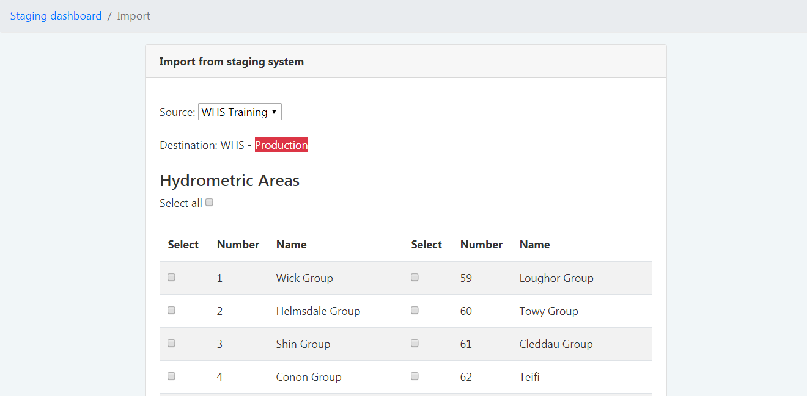The width and height of the screenshot is (807, 396).
Task: Open the Staging dashboard breadcrumb link
Action: [56, 16]
